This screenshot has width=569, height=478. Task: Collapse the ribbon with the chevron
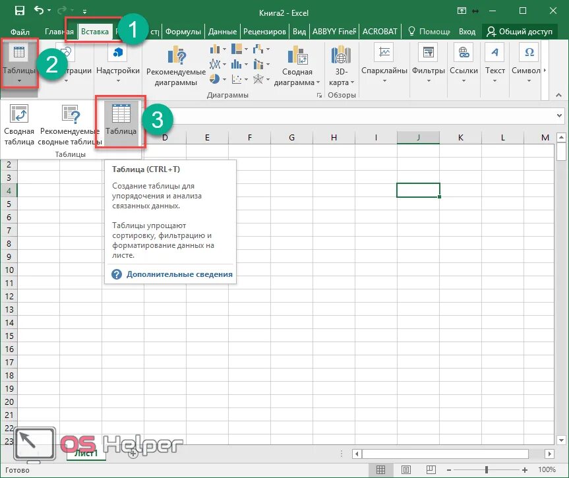click(x=559, y=95)
